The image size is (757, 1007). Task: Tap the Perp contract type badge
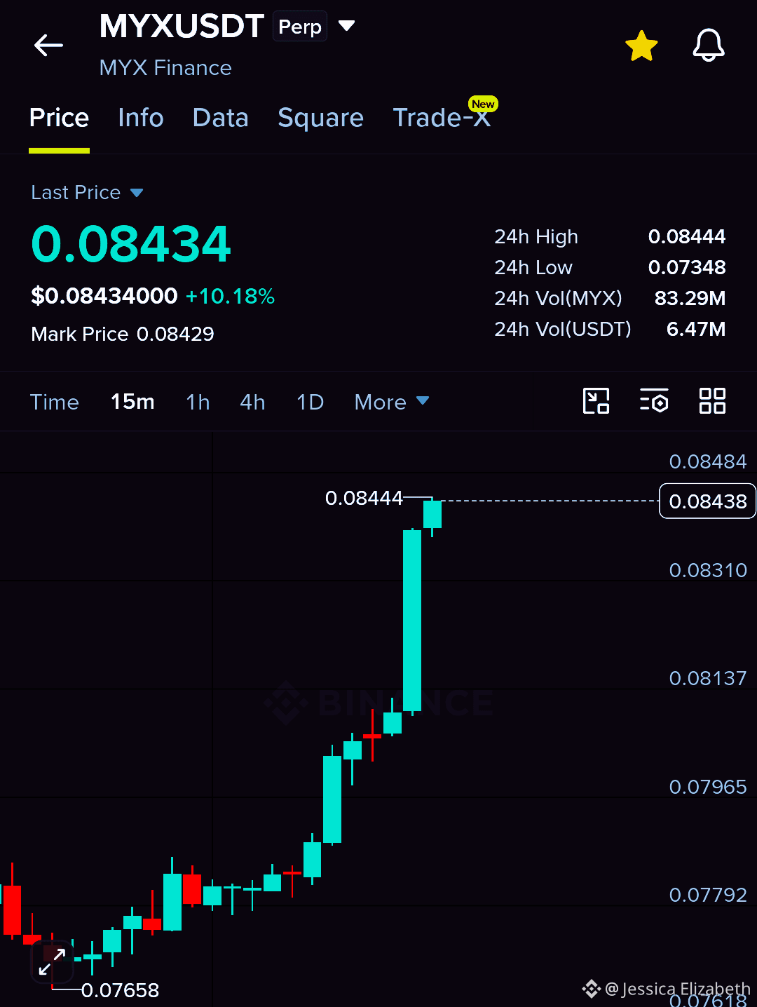[300, 27]
